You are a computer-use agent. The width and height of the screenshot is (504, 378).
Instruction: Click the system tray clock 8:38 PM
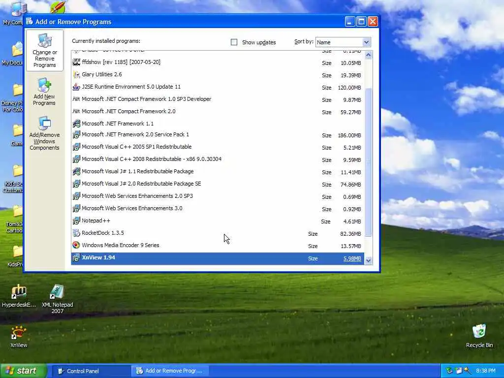tap(486, 371)
